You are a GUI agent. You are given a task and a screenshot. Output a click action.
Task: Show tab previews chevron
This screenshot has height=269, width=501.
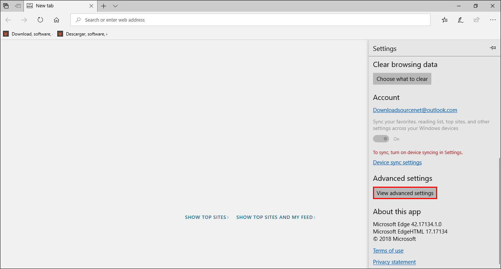click(x=115, y=6)
